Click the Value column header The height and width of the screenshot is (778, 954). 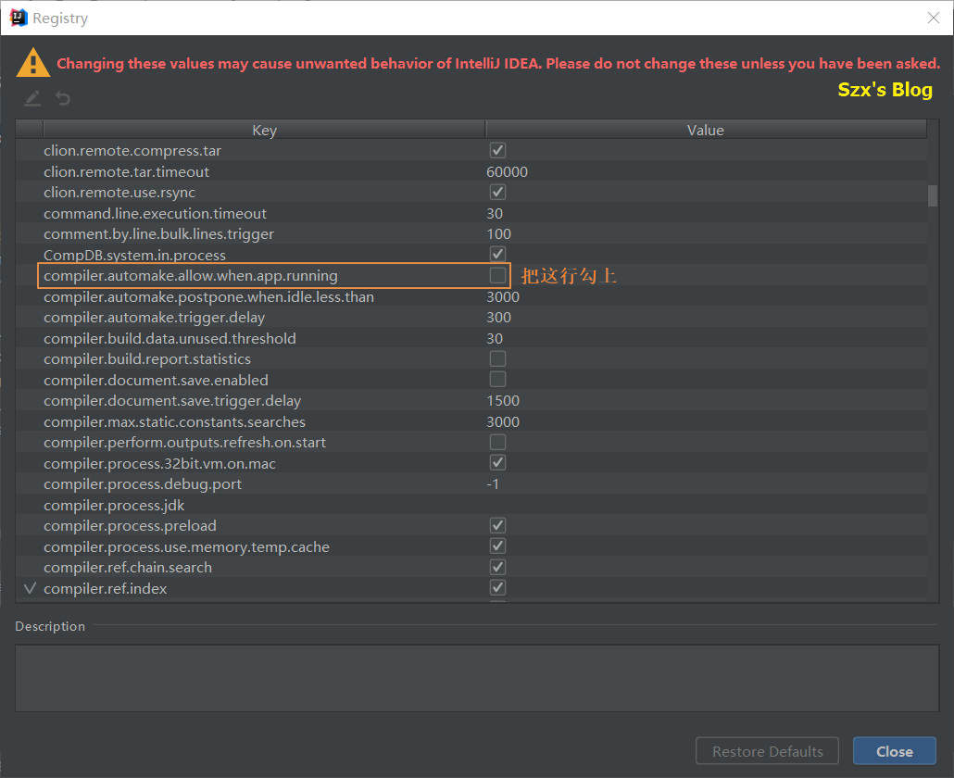[x=705, y=131]
